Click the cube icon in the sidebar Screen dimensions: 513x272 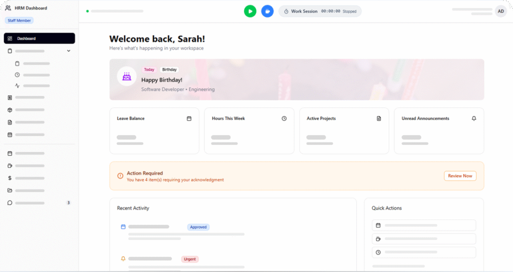pos(10,110)
